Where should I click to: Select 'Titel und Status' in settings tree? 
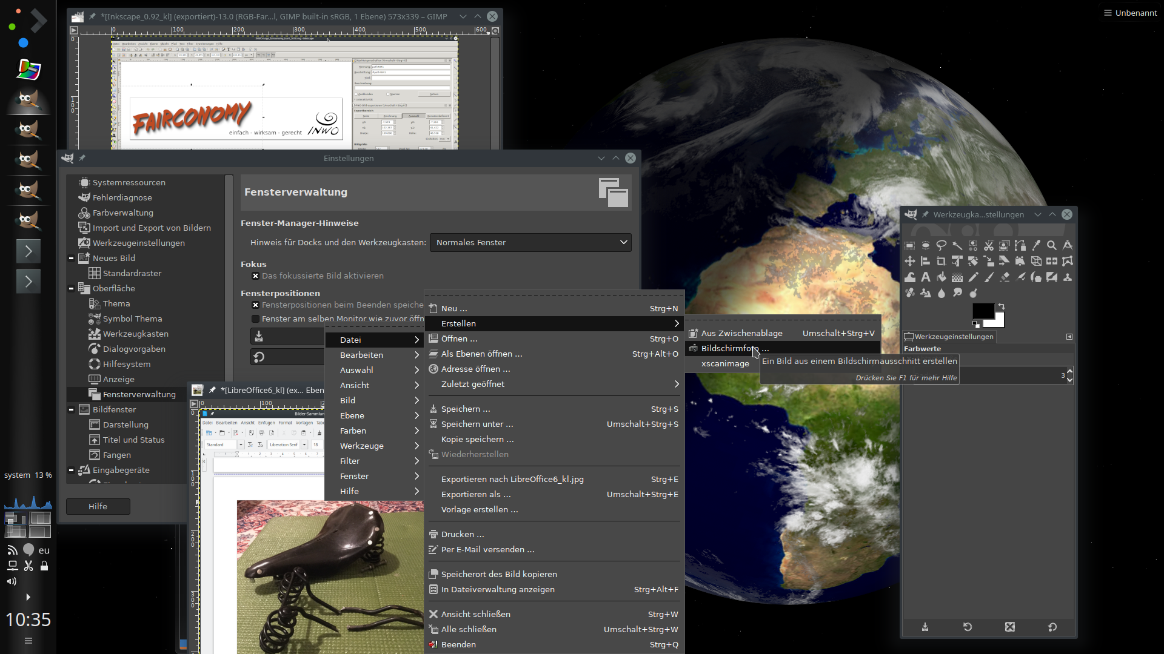(134, 440)
